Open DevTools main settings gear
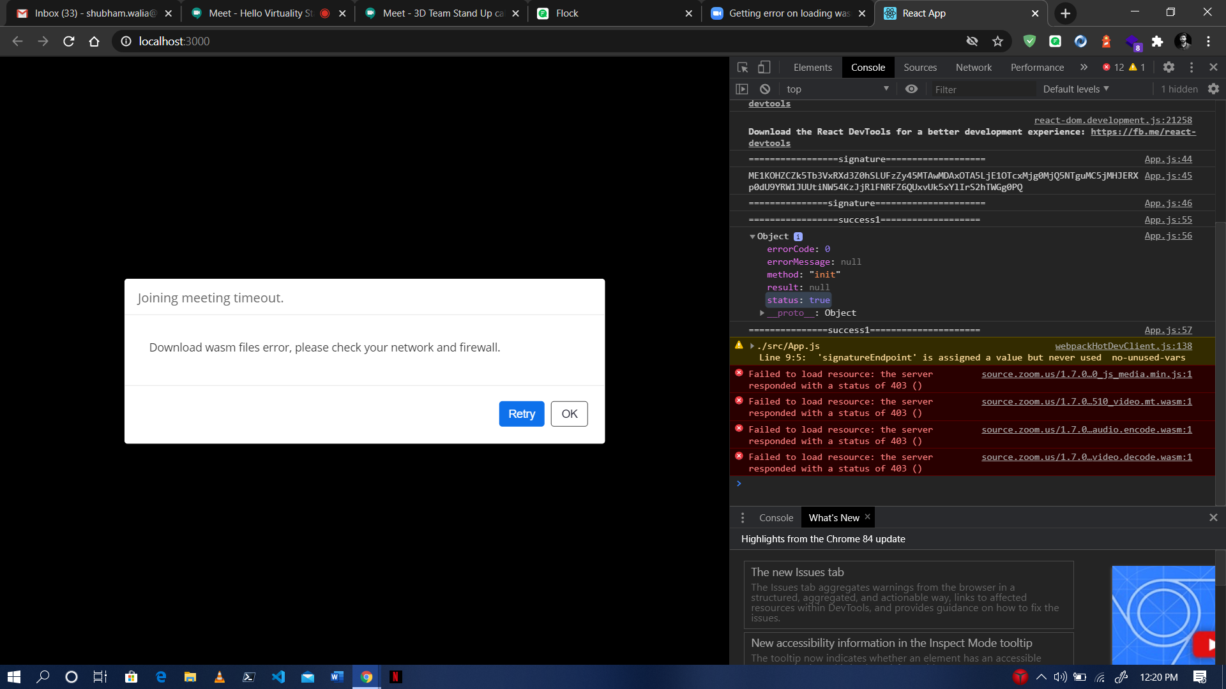This screenshot has width=1226, height=689. coord(1169,67)
